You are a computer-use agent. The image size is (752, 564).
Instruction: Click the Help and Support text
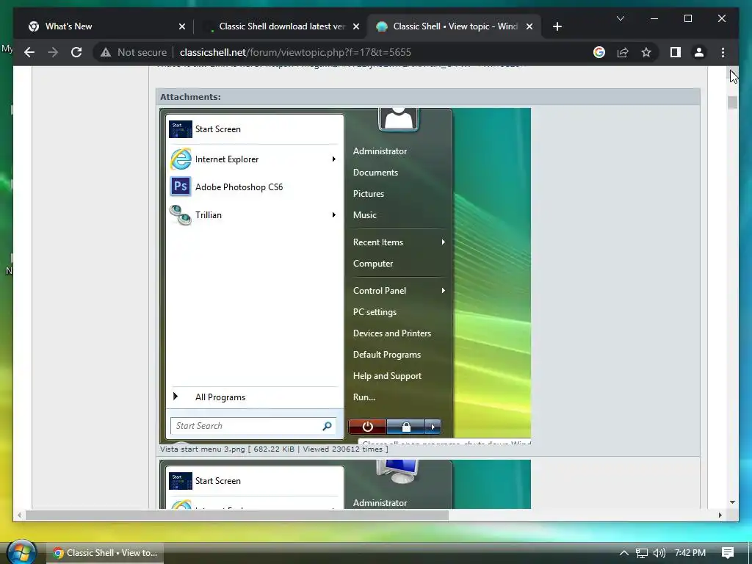coord(387,376)
